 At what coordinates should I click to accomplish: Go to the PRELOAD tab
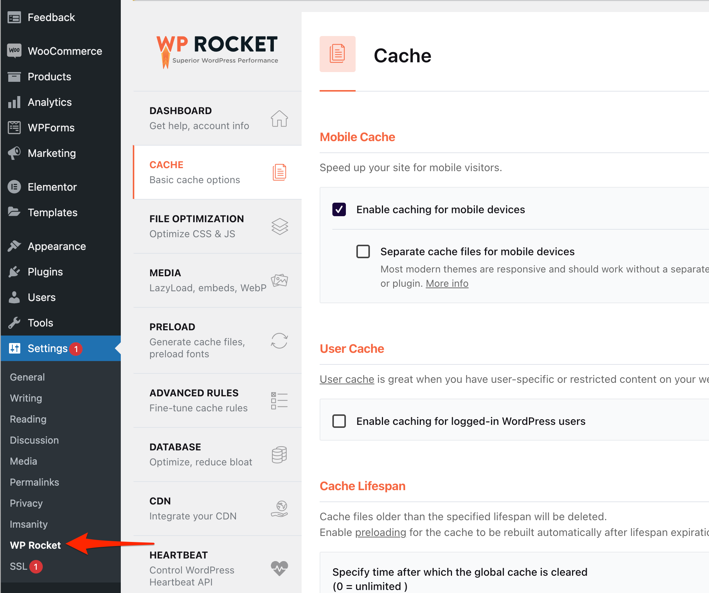(x=218, y=340)
